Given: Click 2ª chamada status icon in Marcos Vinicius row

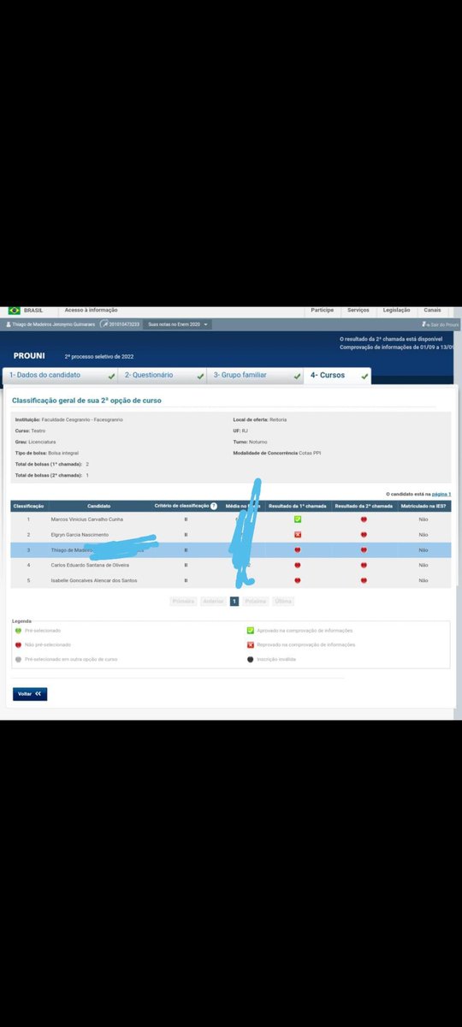Looking at the screenshot, I should [x=363, y=519].
